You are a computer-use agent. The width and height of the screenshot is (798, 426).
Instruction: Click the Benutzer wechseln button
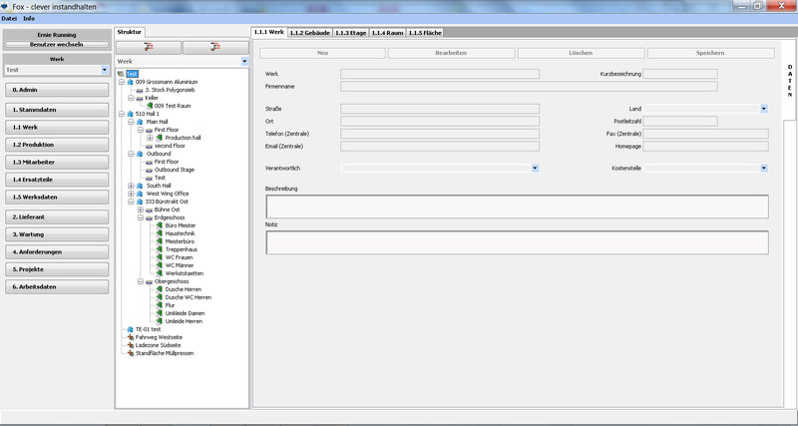click(57, 45)
